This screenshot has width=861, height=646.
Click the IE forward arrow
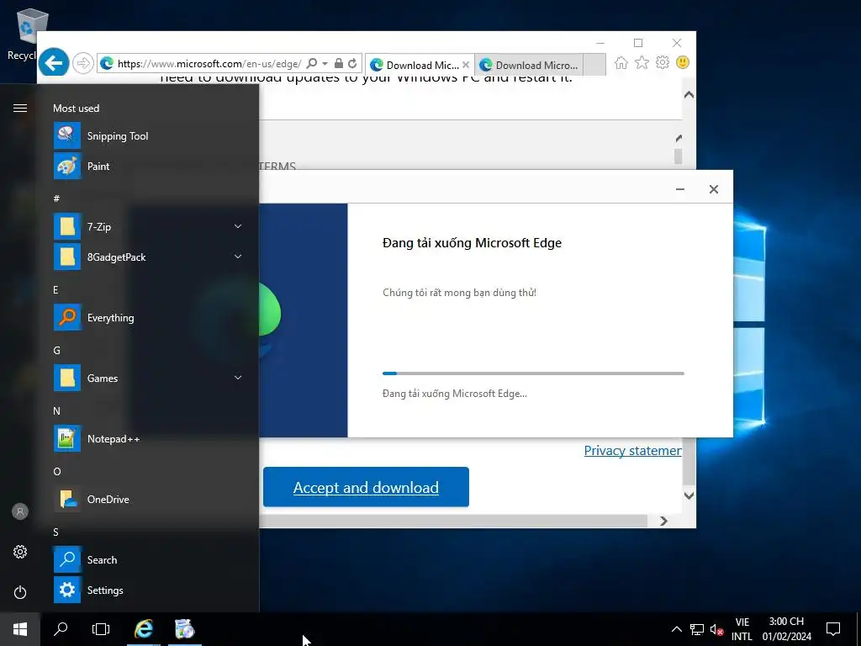(83, 63)
